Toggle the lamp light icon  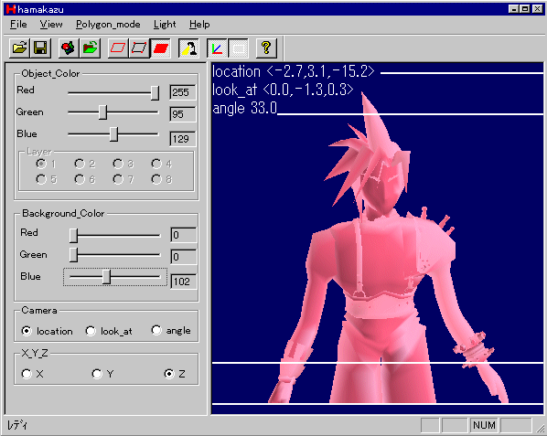(188, 48)
